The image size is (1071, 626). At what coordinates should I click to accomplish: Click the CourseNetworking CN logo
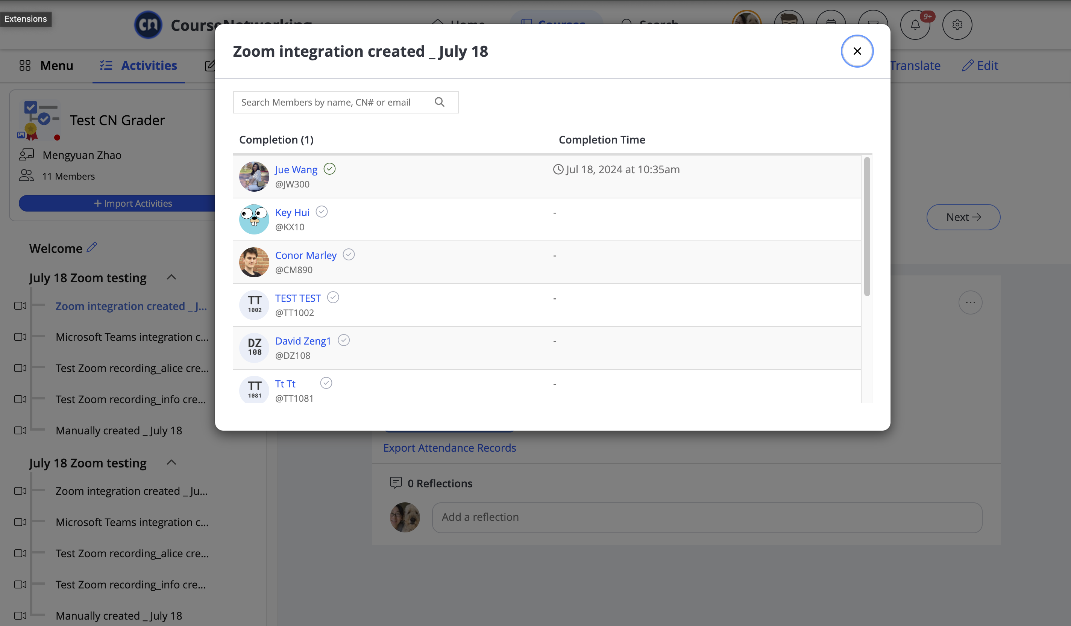[148, 25]
